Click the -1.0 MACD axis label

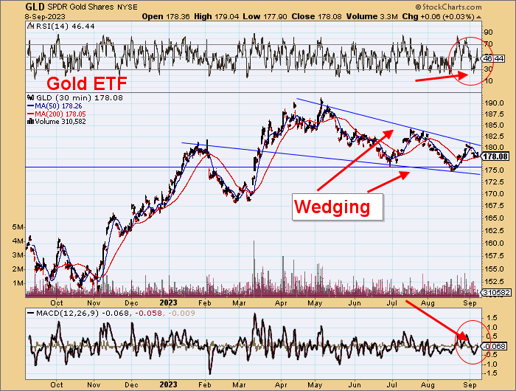[x=490, y=364]
